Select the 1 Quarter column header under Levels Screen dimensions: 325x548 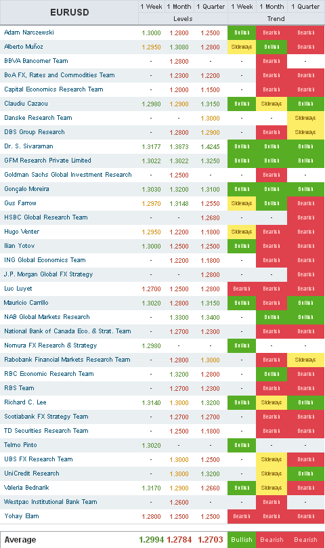coord(211,7)
